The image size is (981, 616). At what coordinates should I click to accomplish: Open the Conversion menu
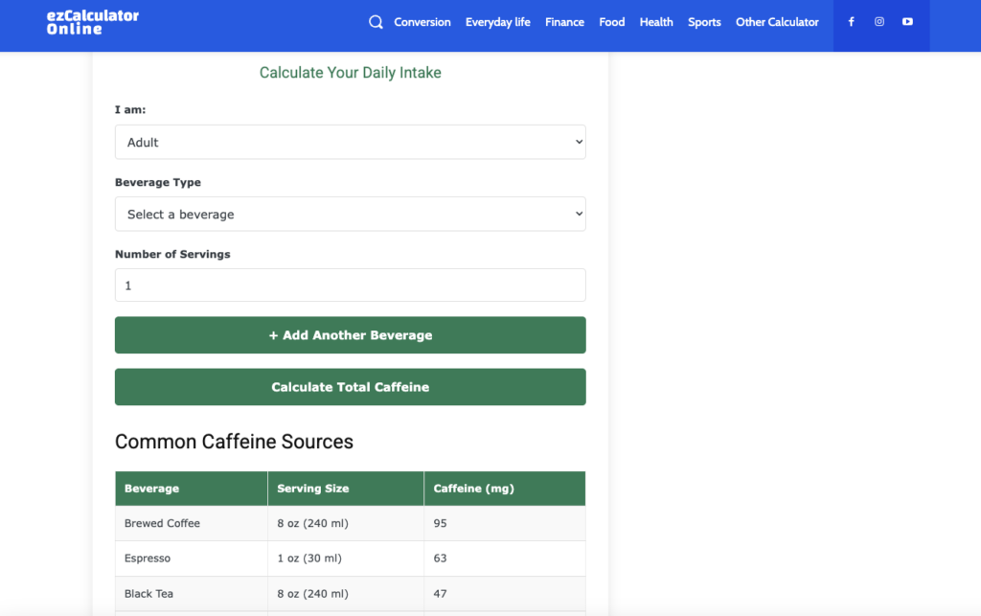click(x=422, y=22)
